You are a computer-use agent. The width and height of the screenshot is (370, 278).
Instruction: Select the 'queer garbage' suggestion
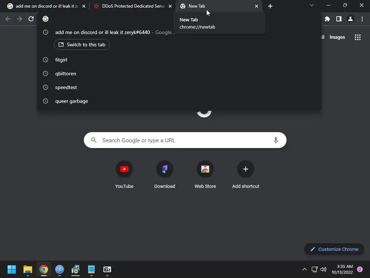click(179, 101)
